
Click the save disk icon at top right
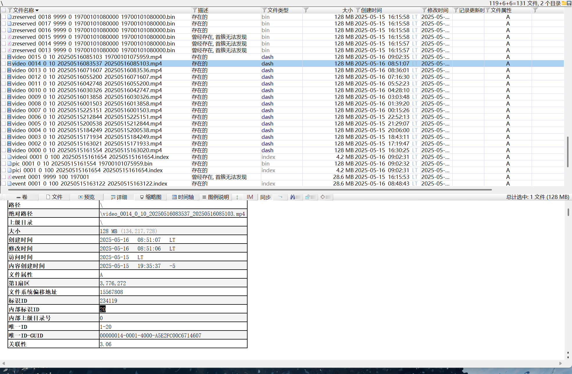tap(569, 3)
